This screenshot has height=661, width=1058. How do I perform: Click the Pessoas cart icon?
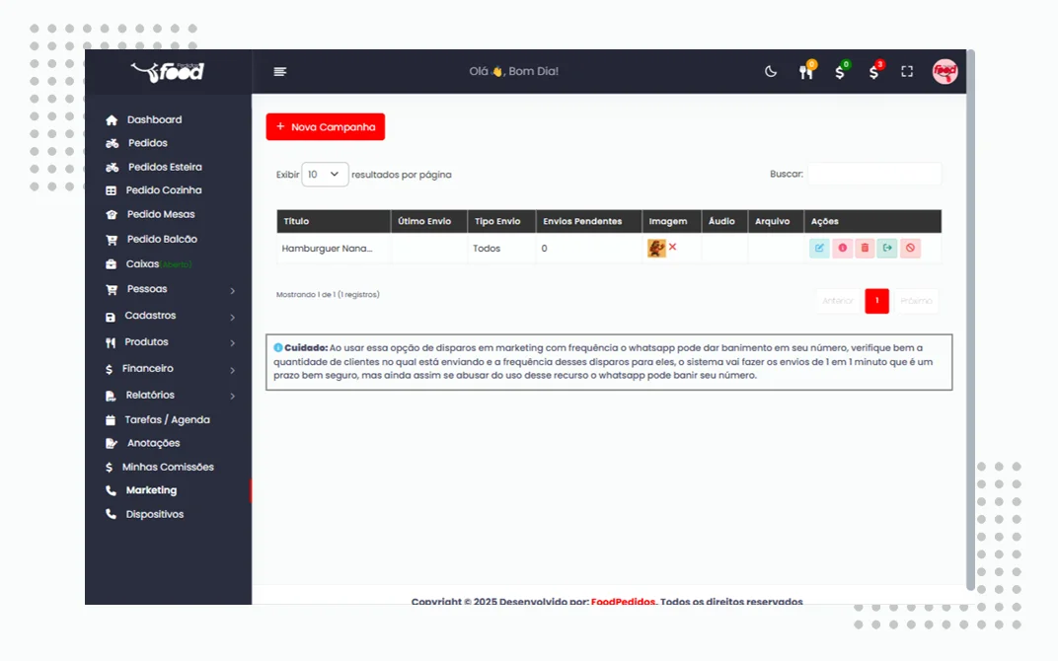pos(112,289)
